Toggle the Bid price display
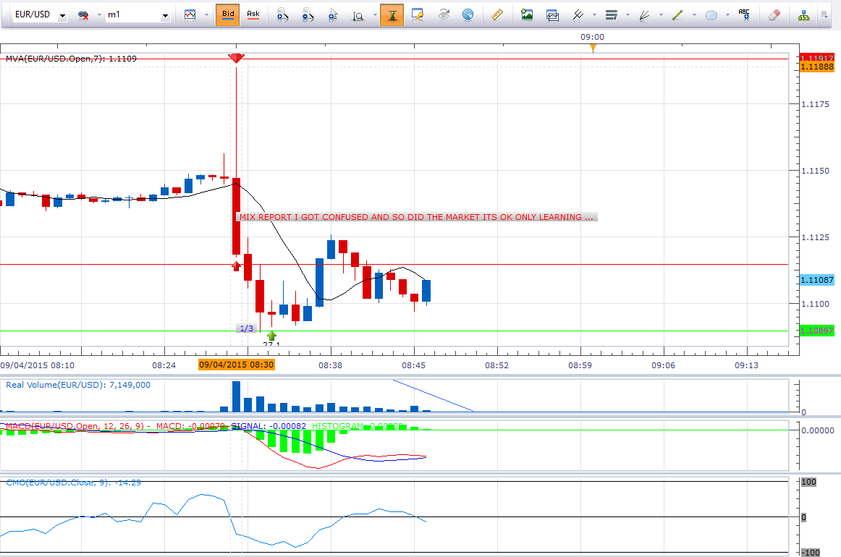This screenshot has height=557, width=841. click(227, 14)
